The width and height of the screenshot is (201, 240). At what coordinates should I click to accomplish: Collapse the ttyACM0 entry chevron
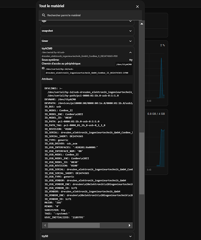[130, 52]
